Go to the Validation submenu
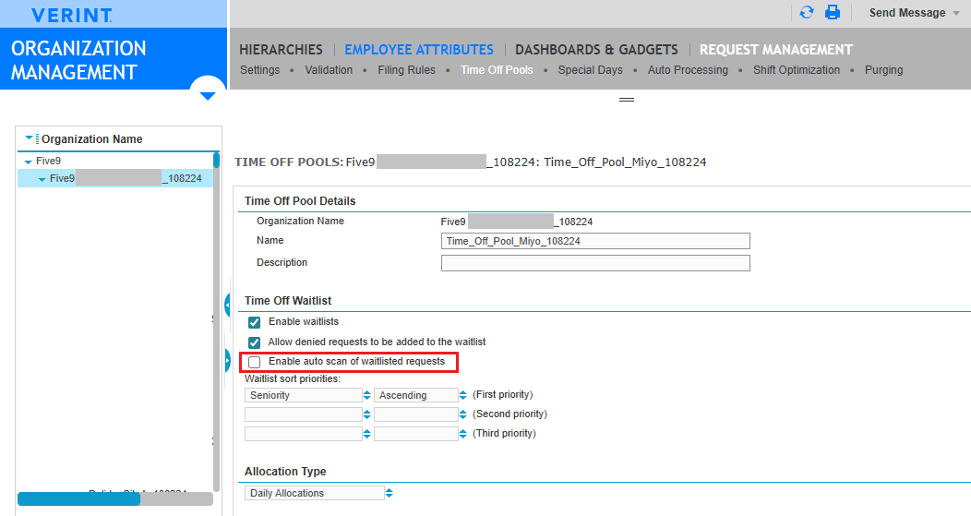Screen dimensions: 971x516 pyautogui.click(x=329, y=70)
